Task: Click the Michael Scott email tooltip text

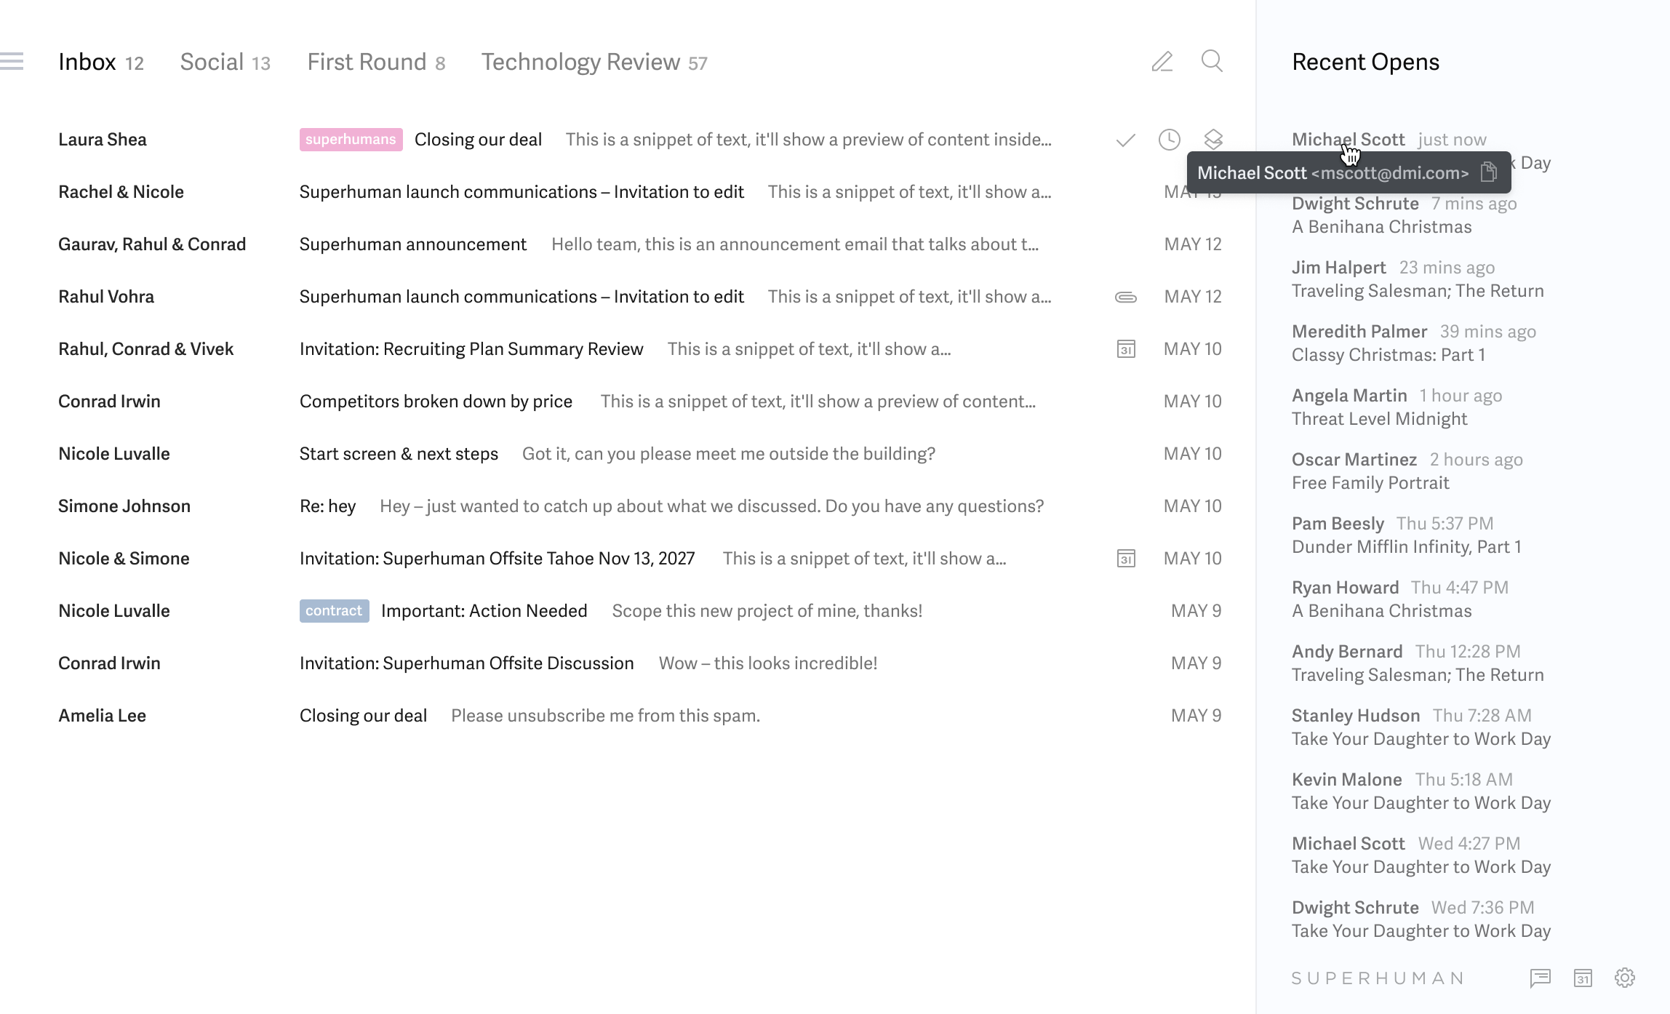Action: (x=1333, y=173)
